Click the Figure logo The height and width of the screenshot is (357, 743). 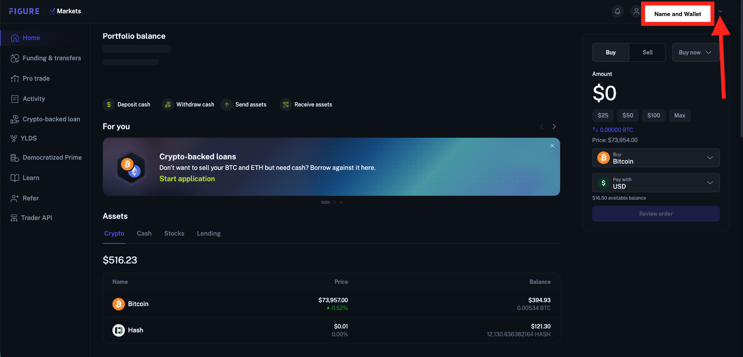(x=24, y=11)
